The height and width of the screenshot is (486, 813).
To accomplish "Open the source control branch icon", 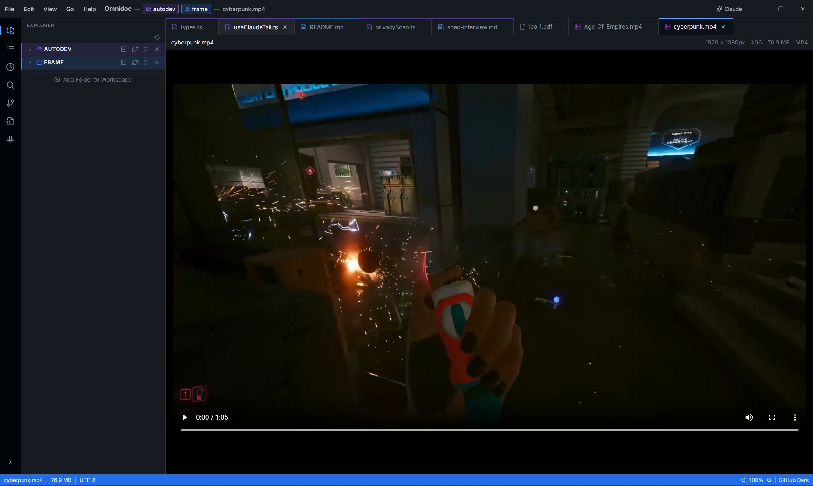I will tap(10, 103).
